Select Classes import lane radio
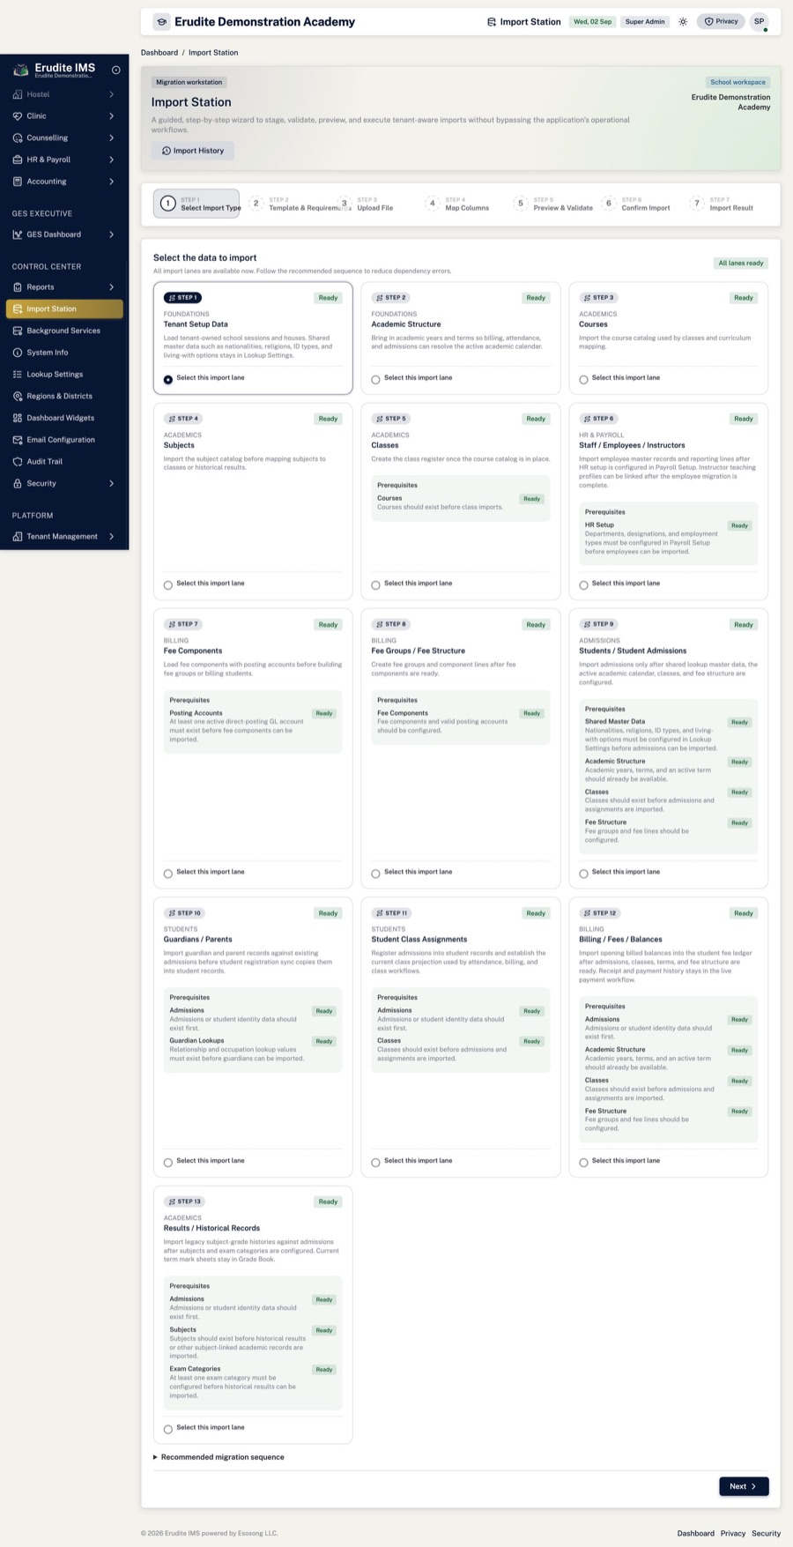 click(375, 584)
